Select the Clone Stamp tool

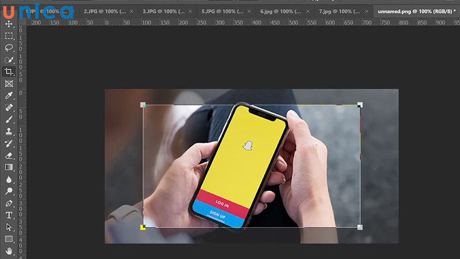point(9,132)
